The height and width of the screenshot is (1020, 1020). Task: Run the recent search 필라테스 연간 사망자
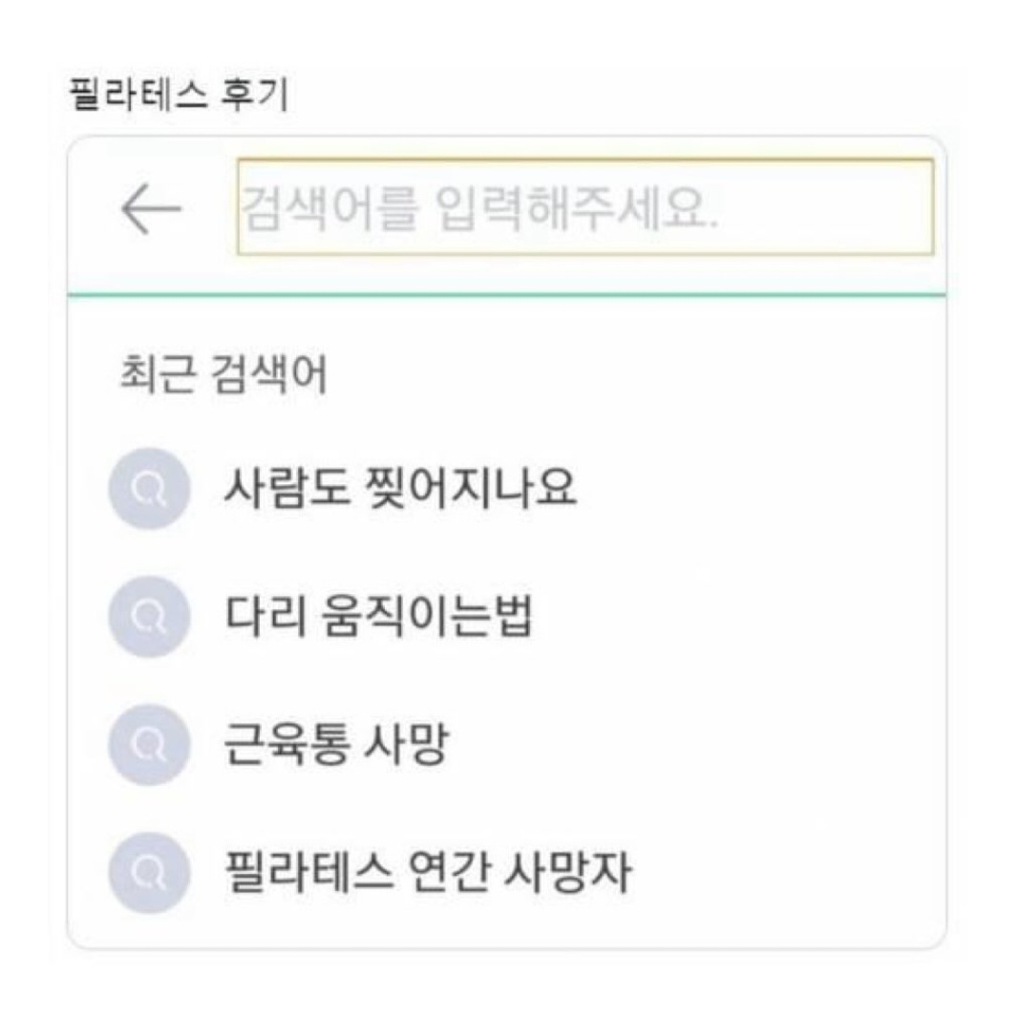tap(426, 872)
